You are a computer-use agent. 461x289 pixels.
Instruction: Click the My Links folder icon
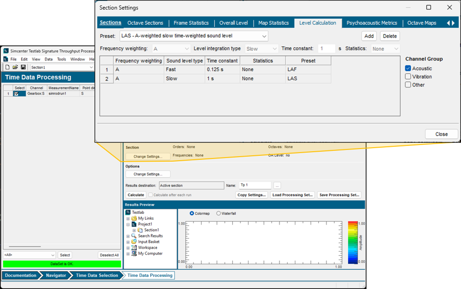pos(134,218)
